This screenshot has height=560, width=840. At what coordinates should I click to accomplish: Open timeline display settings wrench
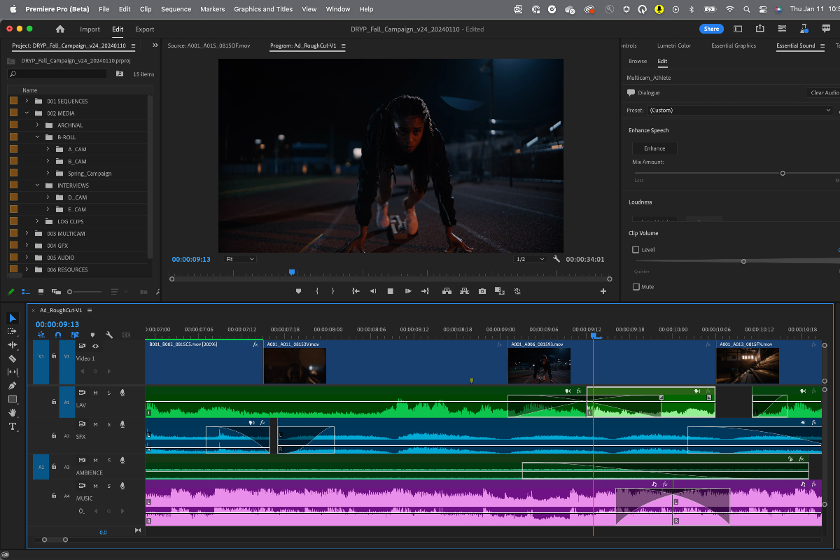109,335
